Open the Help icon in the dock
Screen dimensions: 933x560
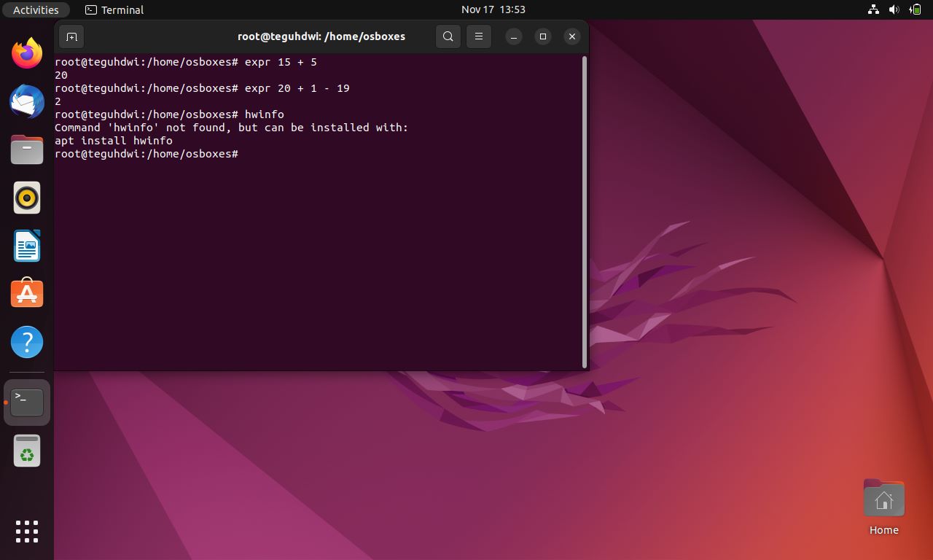27,342
